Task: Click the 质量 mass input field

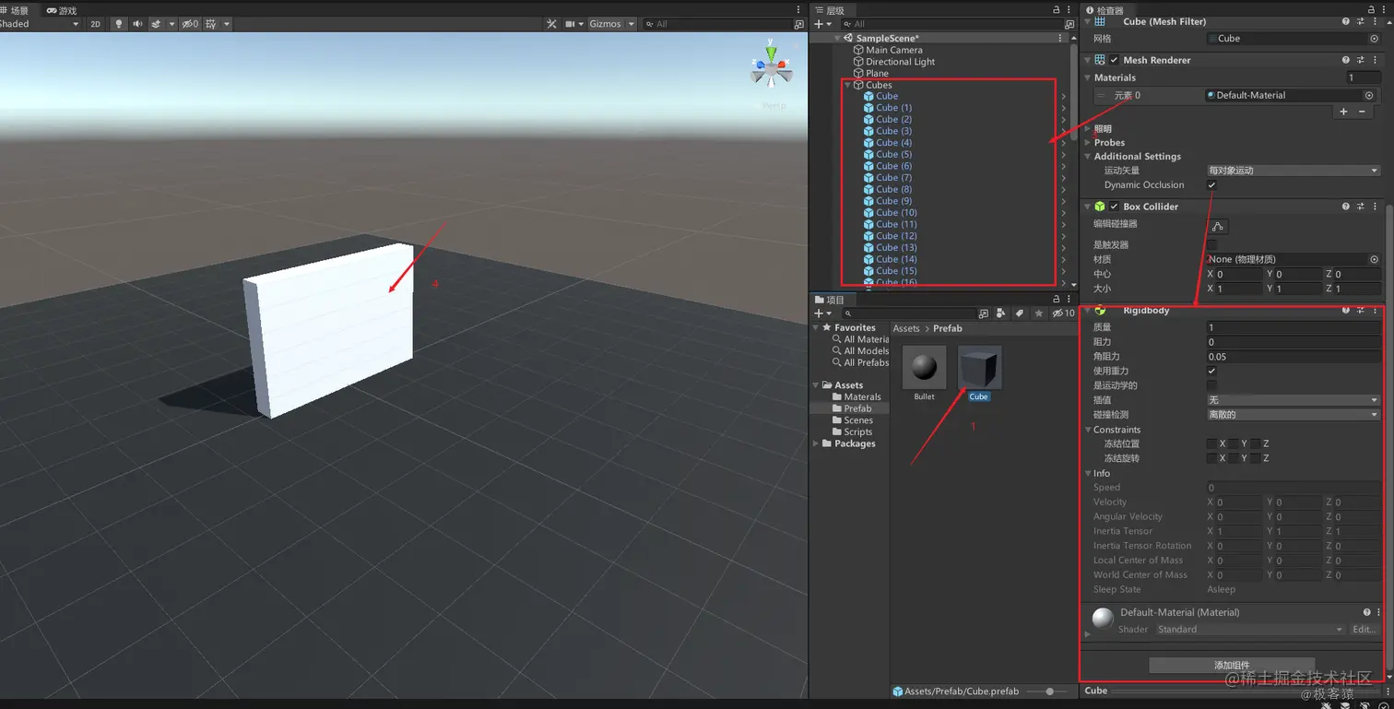Action: pos(1294,327)
